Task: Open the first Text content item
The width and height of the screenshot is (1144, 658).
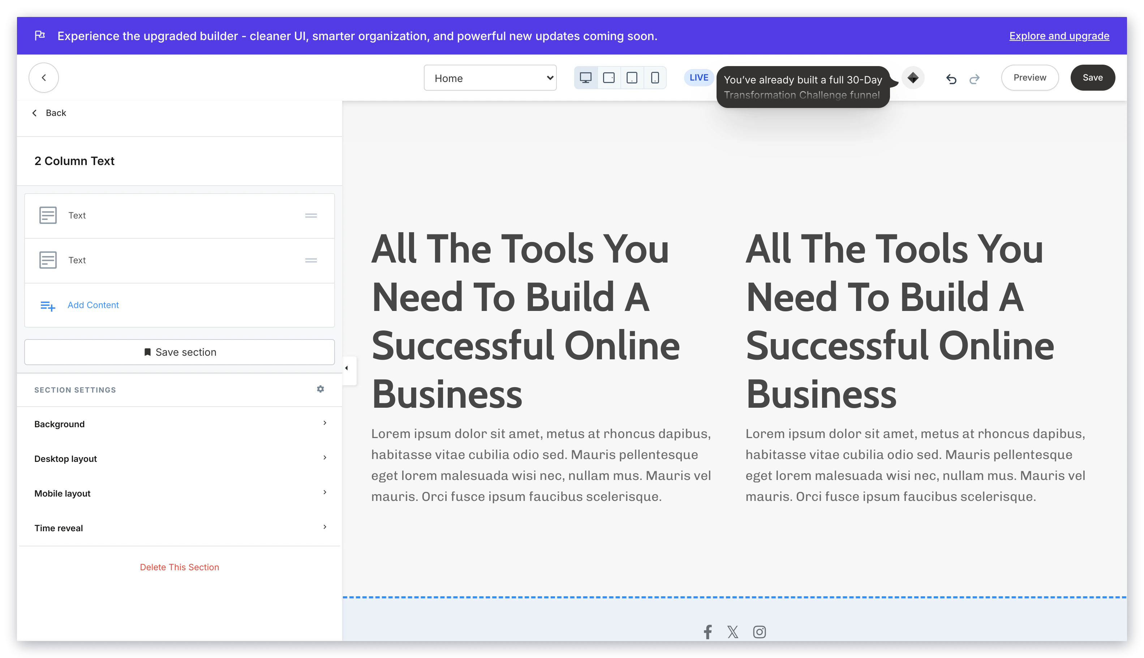Action: click(x=180, y=216)
